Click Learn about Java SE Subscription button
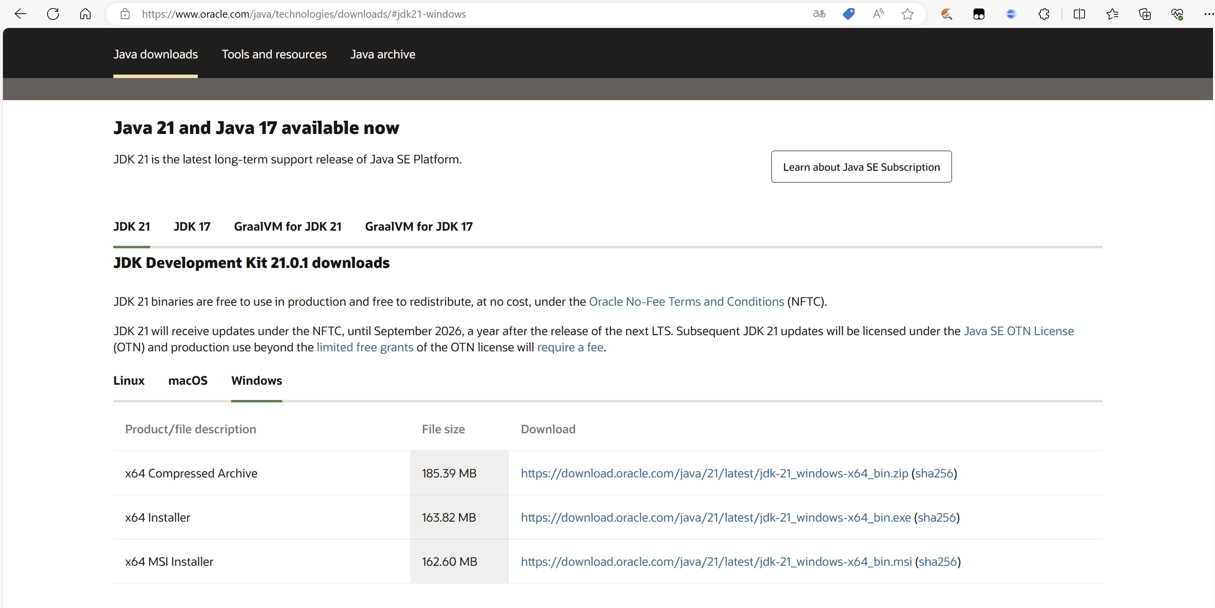Screen dimensions: 1215x608 coord(861,167)
